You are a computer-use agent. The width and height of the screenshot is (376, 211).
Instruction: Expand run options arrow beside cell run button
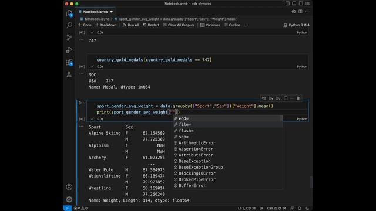(84, 103)
